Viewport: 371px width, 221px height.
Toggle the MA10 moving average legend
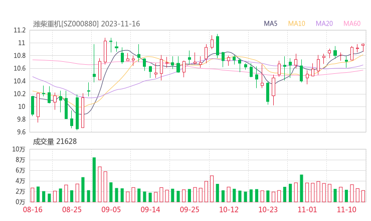coord(297,24)
